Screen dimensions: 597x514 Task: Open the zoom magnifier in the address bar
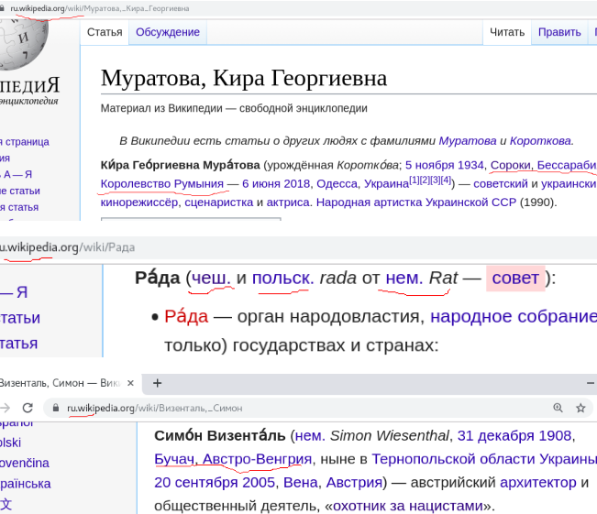(558, 408)
